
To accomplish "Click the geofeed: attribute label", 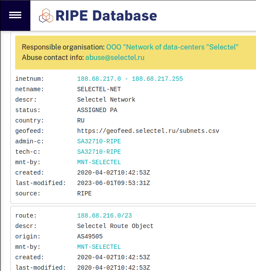I will (x=30, y=131).
